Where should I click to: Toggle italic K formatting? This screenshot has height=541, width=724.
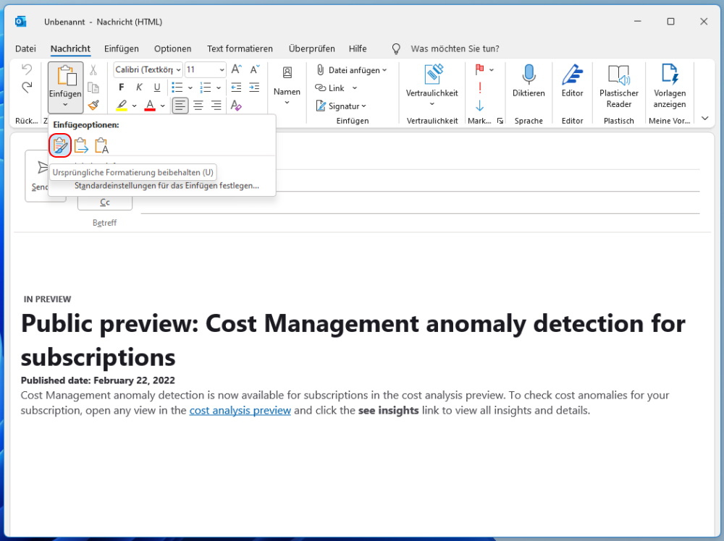point(139,88)
